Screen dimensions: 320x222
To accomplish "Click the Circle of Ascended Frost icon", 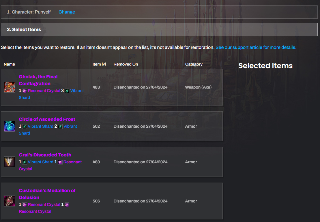I will (10, 126).
